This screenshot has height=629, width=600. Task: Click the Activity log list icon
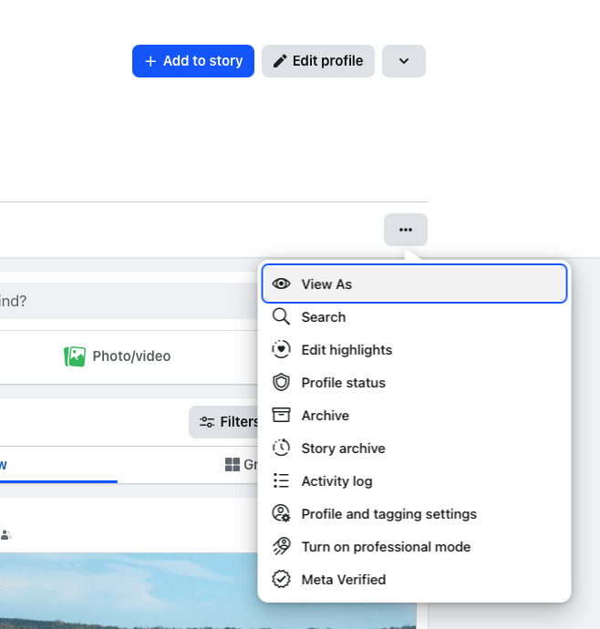coord(282,481)
